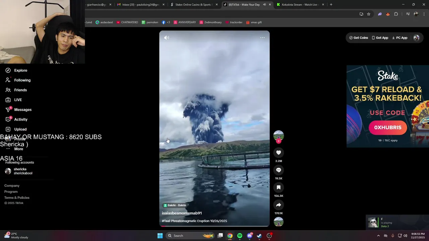429x241 pixels.
Task: Open the asdasdasd bookmark
Action: click(x=105, y=22)
